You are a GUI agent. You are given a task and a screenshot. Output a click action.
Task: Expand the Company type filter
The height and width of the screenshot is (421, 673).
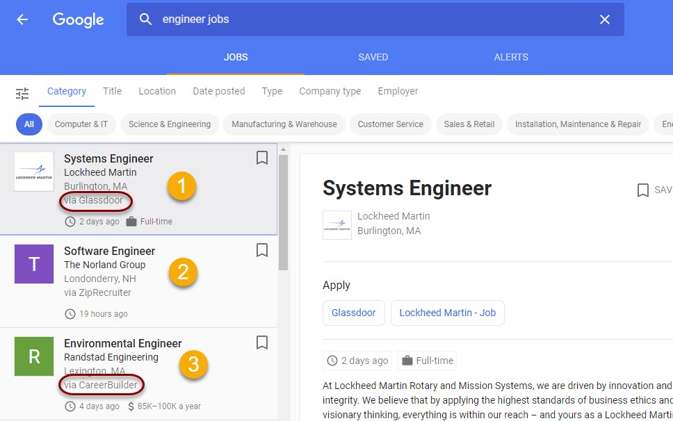click(x=330, y=91)
